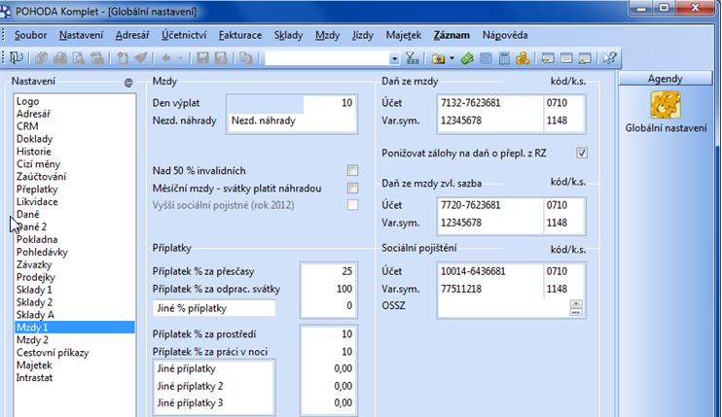
Task: Click the back arrow toolbar icon
Action: pos(166,58)
